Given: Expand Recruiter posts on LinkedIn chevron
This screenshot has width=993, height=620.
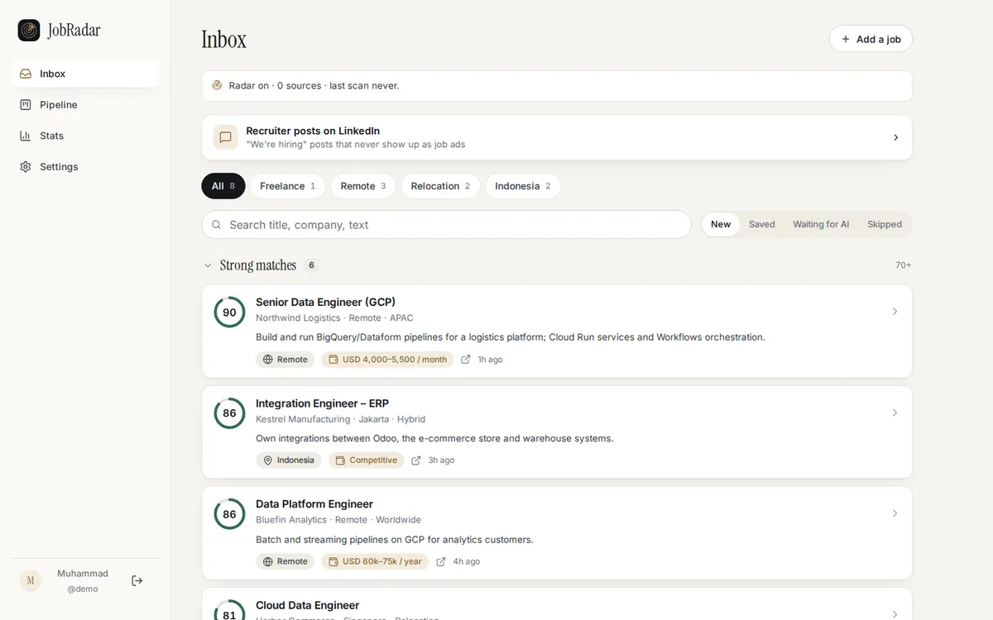Looking at the screenshot, I should point(895,137).
